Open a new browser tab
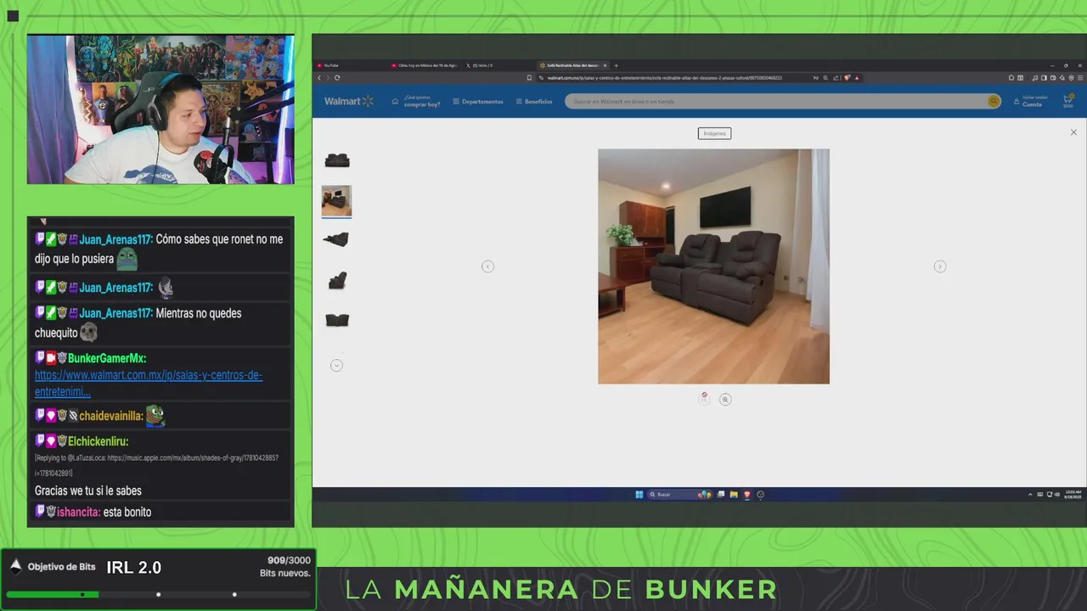Image resolution: width=1087 pixels, height=611 pixels. coord(617,65)
